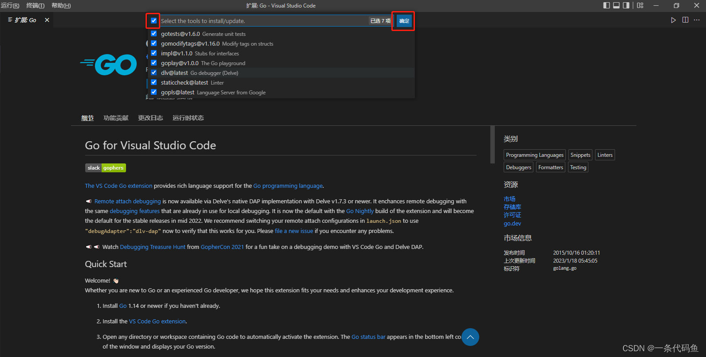This screenshot has width=706, height=357.
Task: Open the 许可证 resource link
Action: coord(513,215)
